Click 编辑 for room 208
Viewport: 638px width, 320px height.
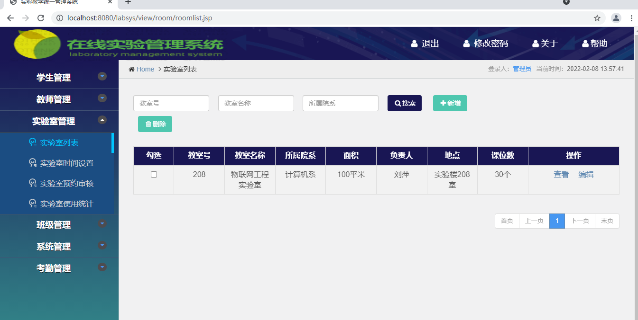coord(586,174)
